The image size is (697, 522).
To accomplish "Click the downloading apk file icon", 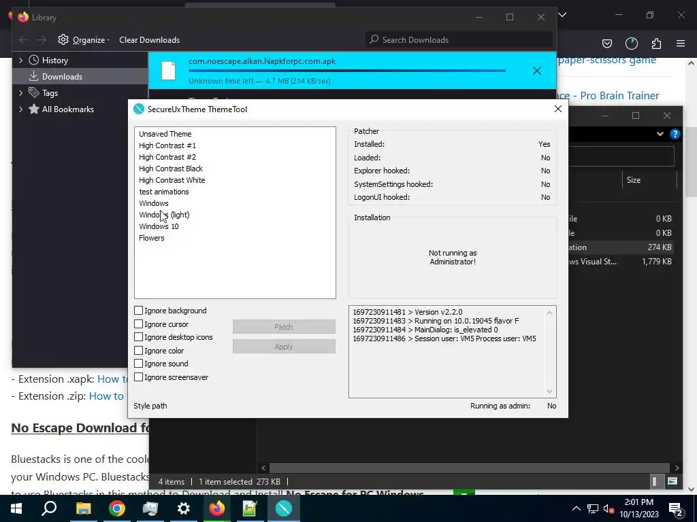I will [x=169, y=71].
